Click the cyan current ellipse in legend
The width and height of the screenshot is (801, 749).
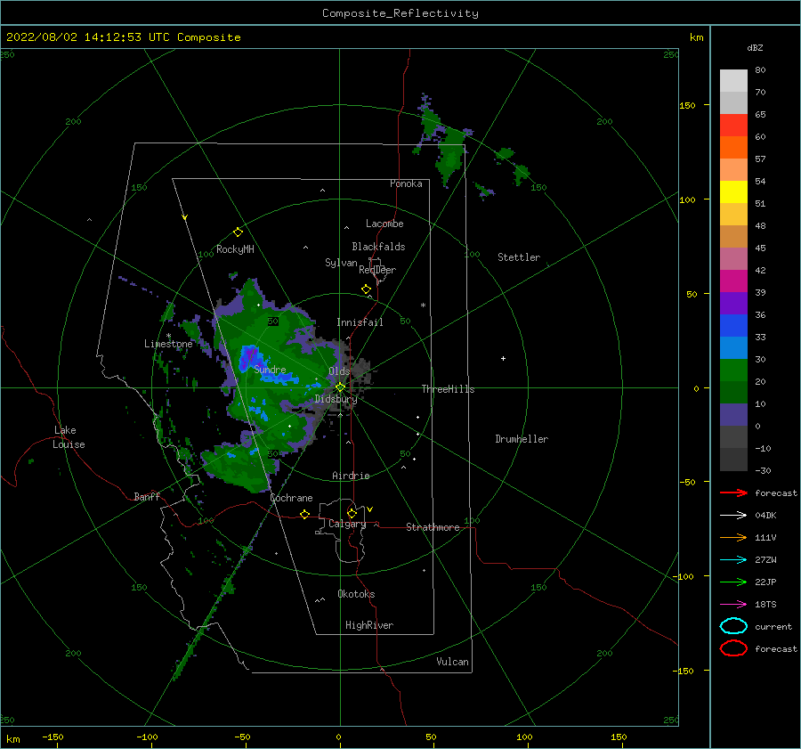pyautogui.click(x=733, y=626)
